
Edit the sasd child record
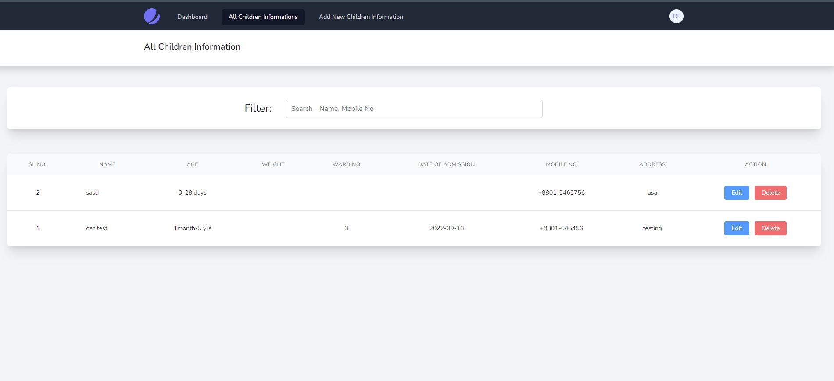736,193
